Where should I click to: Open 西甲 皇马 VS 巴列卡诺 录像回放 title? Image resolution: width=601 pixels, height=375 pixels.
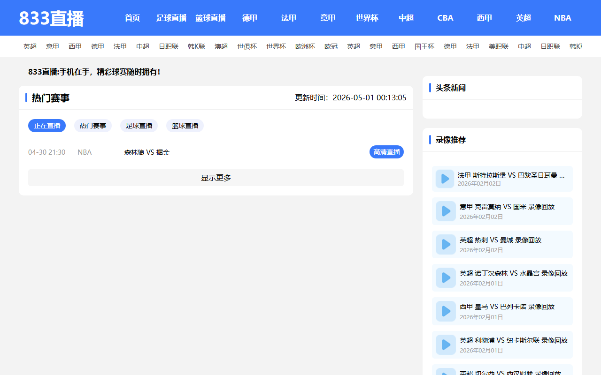point(507,307)
